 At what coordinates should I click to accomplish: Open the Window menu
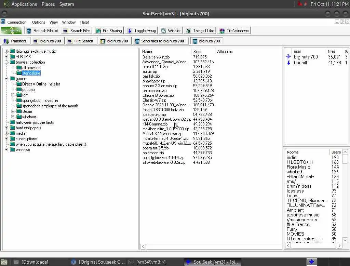pos(69,22)
